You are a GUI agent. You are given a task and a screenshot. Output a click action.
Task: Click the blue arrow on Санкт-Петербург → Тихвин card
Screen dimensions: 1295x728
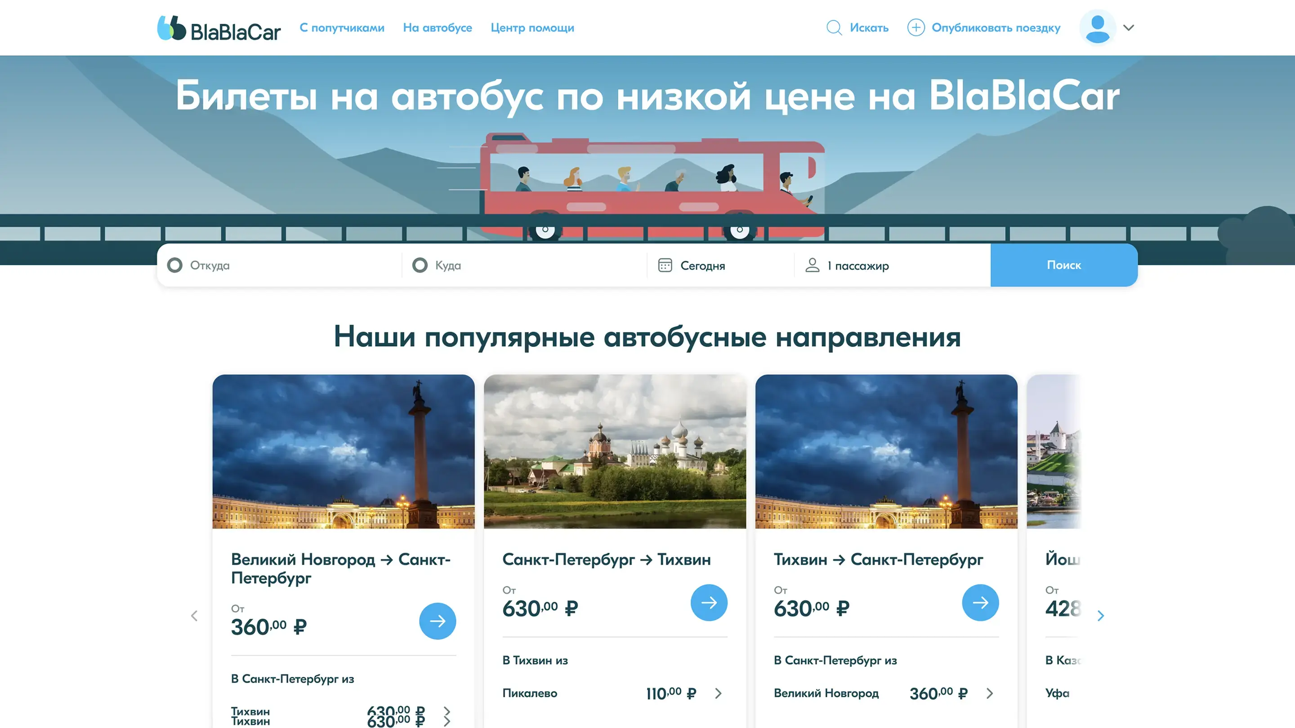[709, 602]
